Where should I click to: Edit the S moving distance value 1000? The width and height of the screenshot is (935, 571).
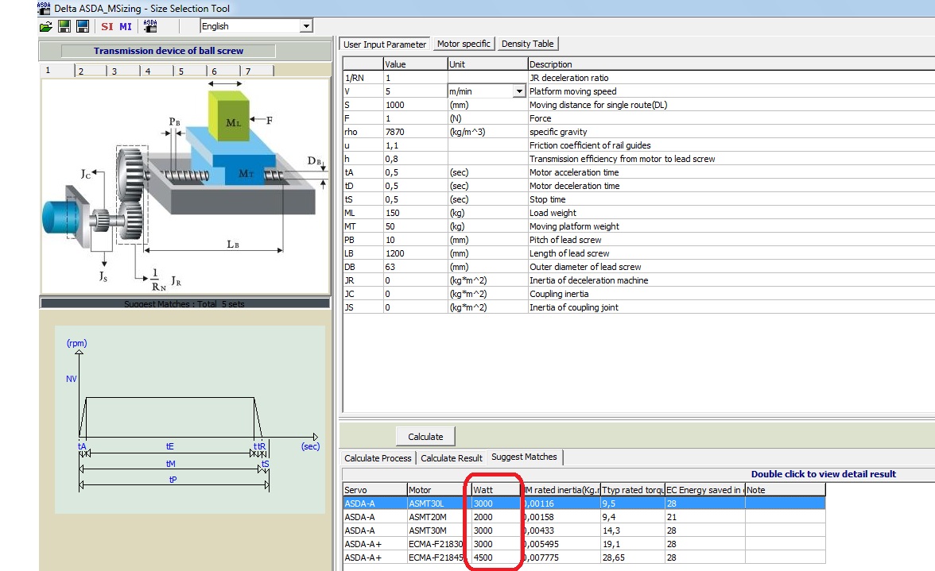pyautogui.click(x=415, y=105)
